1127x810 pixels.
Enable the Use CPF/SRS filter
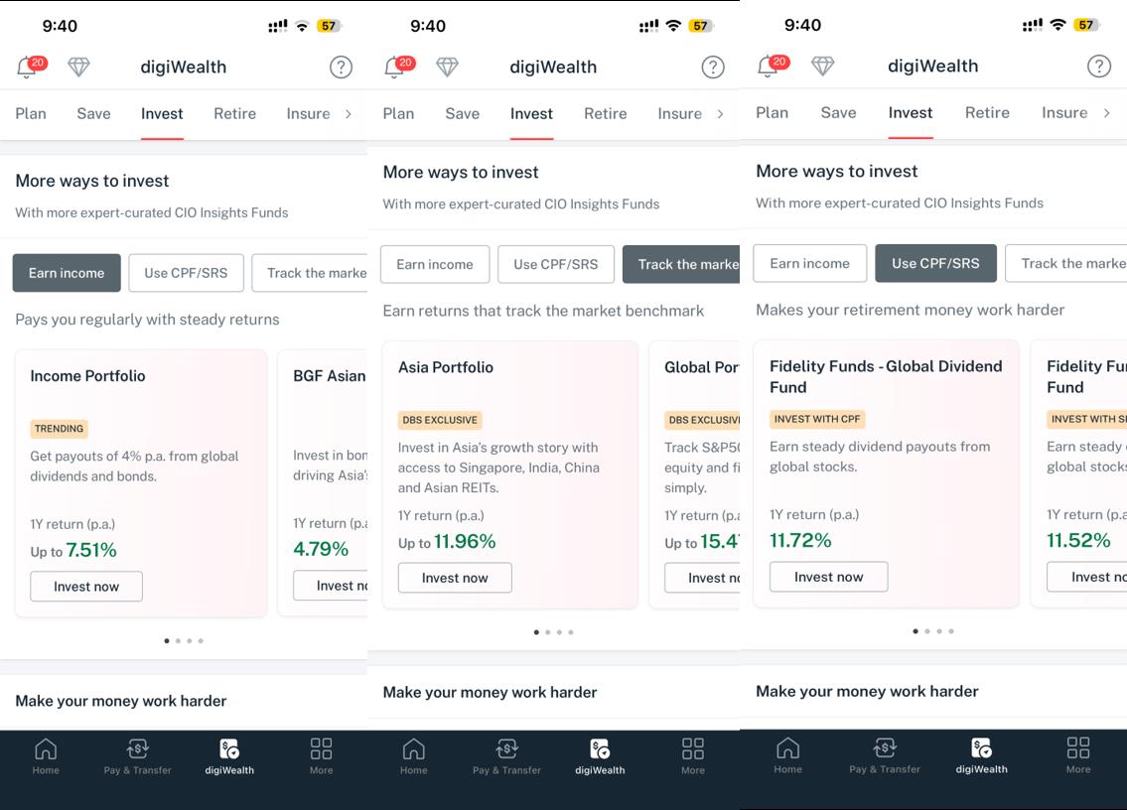[935, 263]
